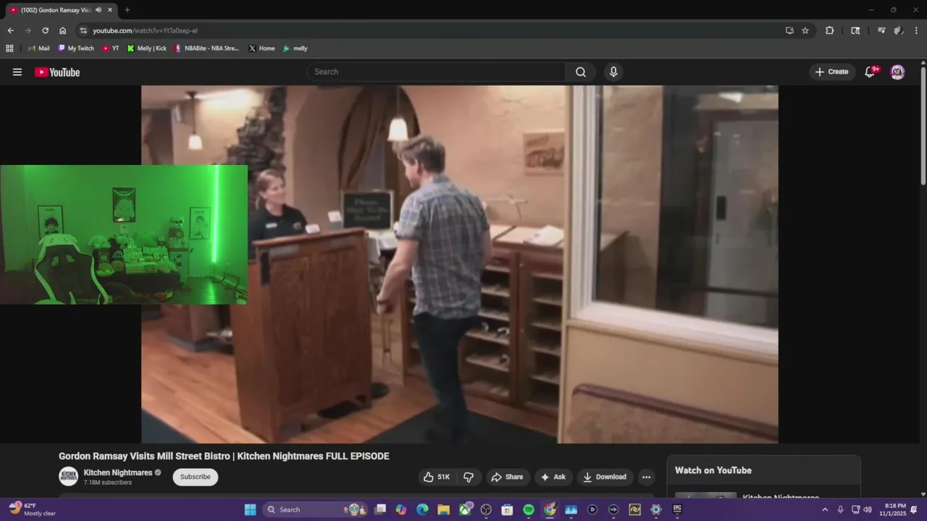The width and height of the screenshot is (927, 521).
Task: Open the X Home bookmark
Action: [x=261, y=48]
